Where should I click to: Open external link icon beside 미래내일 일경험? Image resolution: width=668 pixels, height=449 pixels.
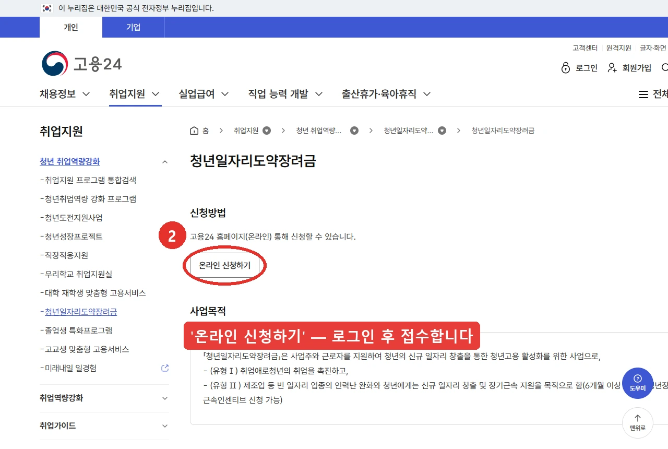tap(165, 368)
